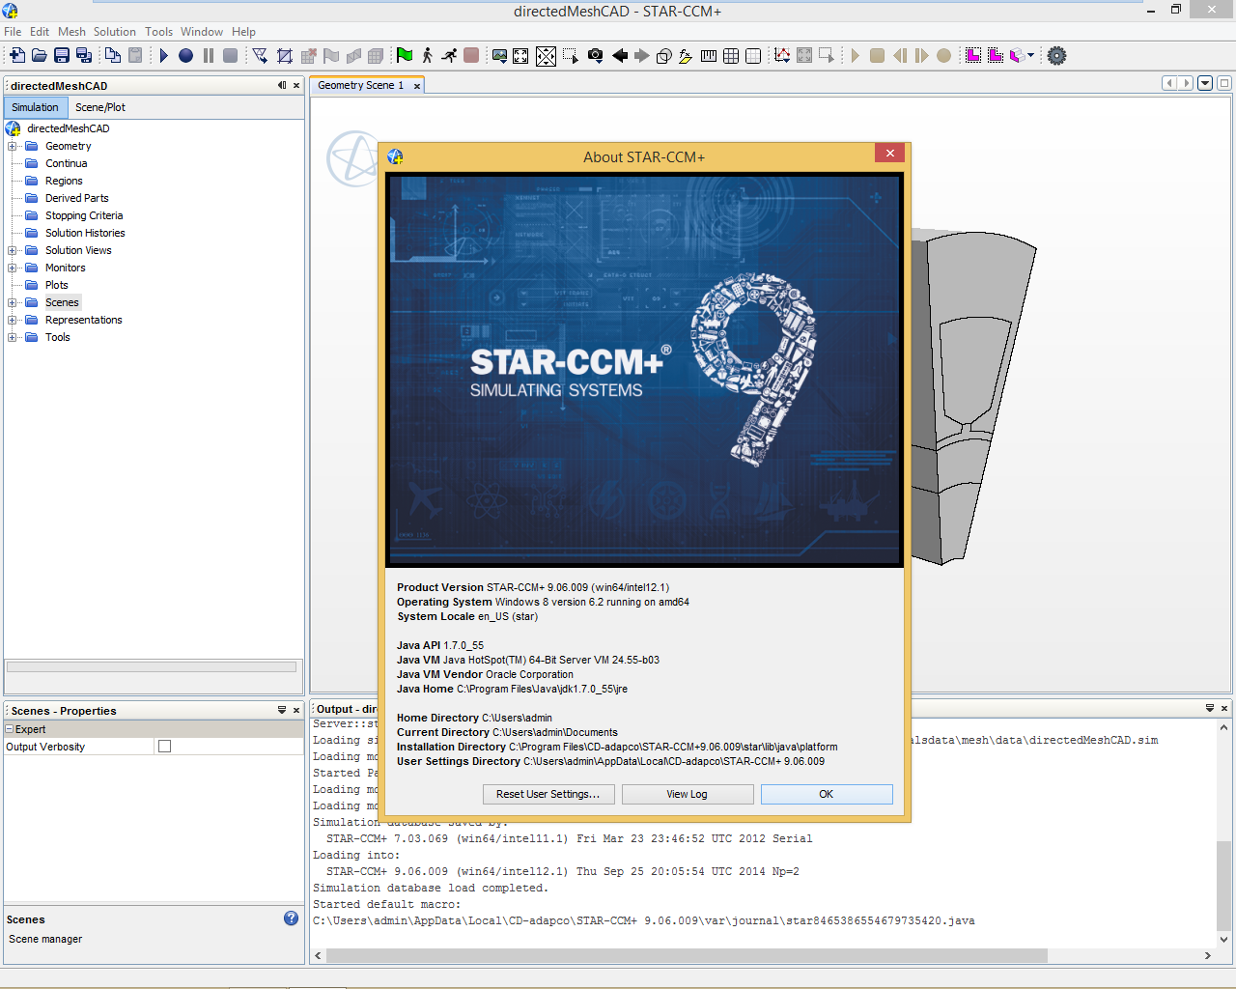1236x989 pixels.
Task: Open the Mesh menu
Action: click(x=71, y=32)
